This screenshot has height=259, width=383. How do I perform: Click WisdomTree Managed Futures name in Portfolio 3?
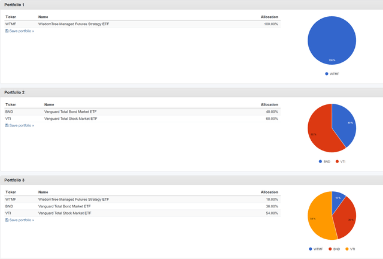[74, 199]
